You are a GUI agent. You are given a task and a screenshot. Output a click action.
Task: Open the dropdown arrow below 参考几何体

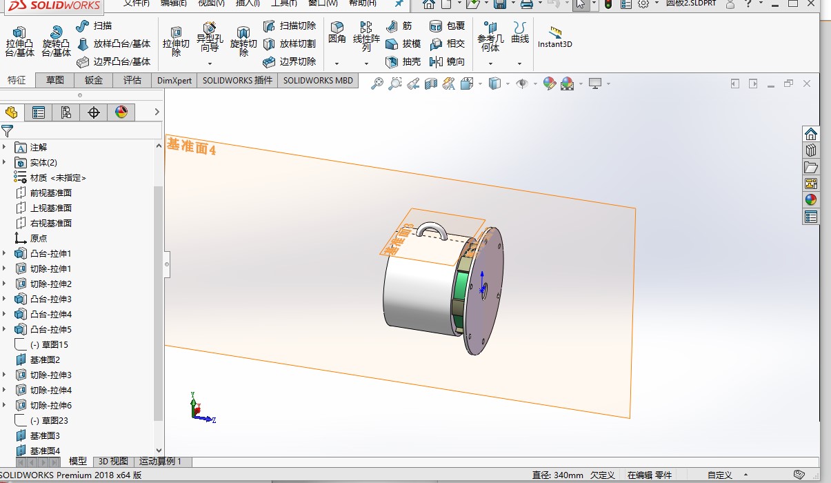click(490, 63)
